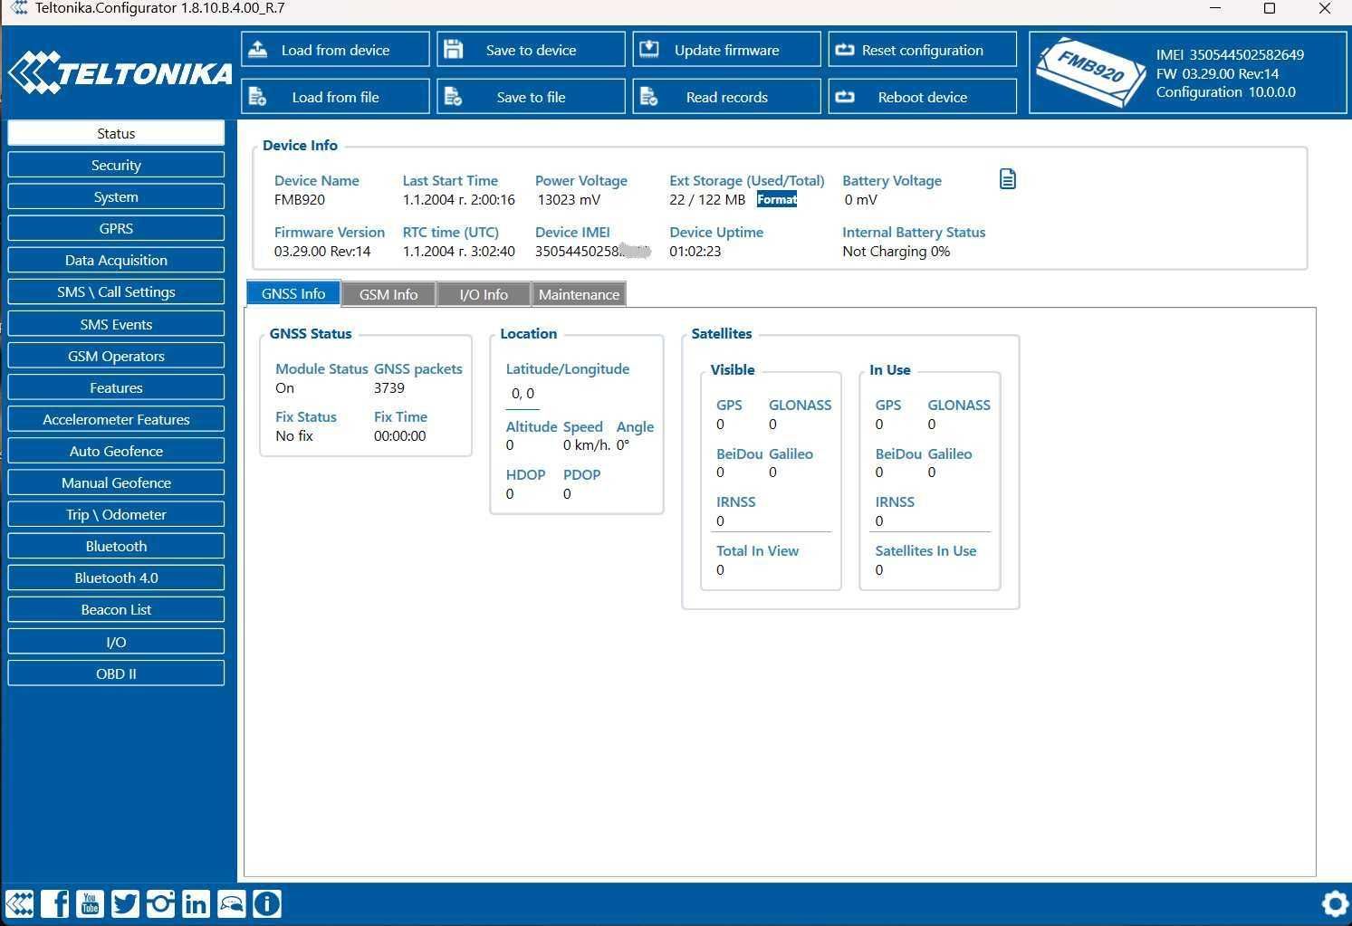Open the YouTube icon in footer
This screenshot has width=1352, height=926.
90,903
